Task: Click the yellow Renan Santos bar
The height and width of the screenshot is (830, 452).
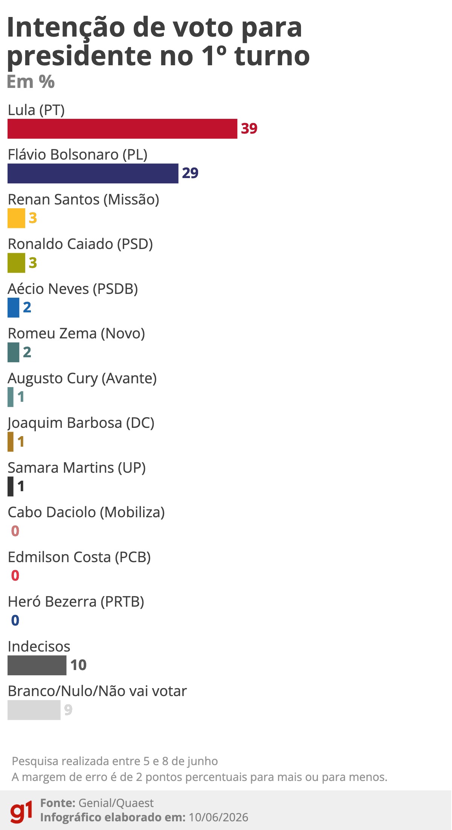Action: [x=16, y=218]
